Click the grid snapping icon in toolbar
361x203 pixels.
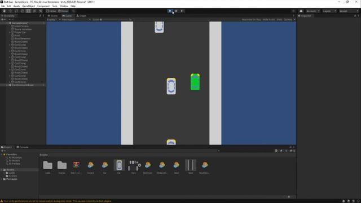tap(74, 11)
